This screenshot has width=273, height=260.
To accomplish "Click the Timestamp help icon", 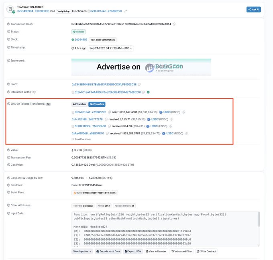I will [8, 47].
